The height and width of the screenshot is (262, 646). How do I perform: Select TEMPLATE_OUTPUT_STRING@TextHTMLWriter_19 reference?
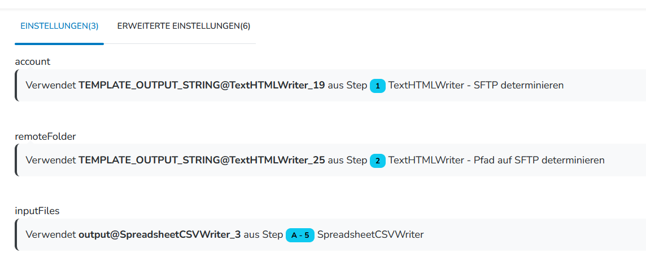(x=202, y=86)
